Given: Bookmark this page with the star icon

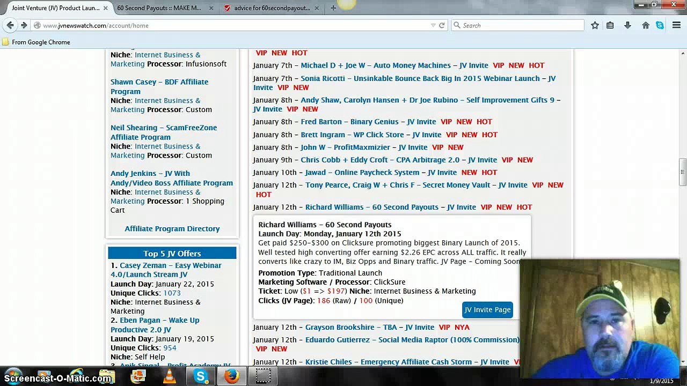Looking at the screenshot, I should pyautogui.click(x=595, y=25).
